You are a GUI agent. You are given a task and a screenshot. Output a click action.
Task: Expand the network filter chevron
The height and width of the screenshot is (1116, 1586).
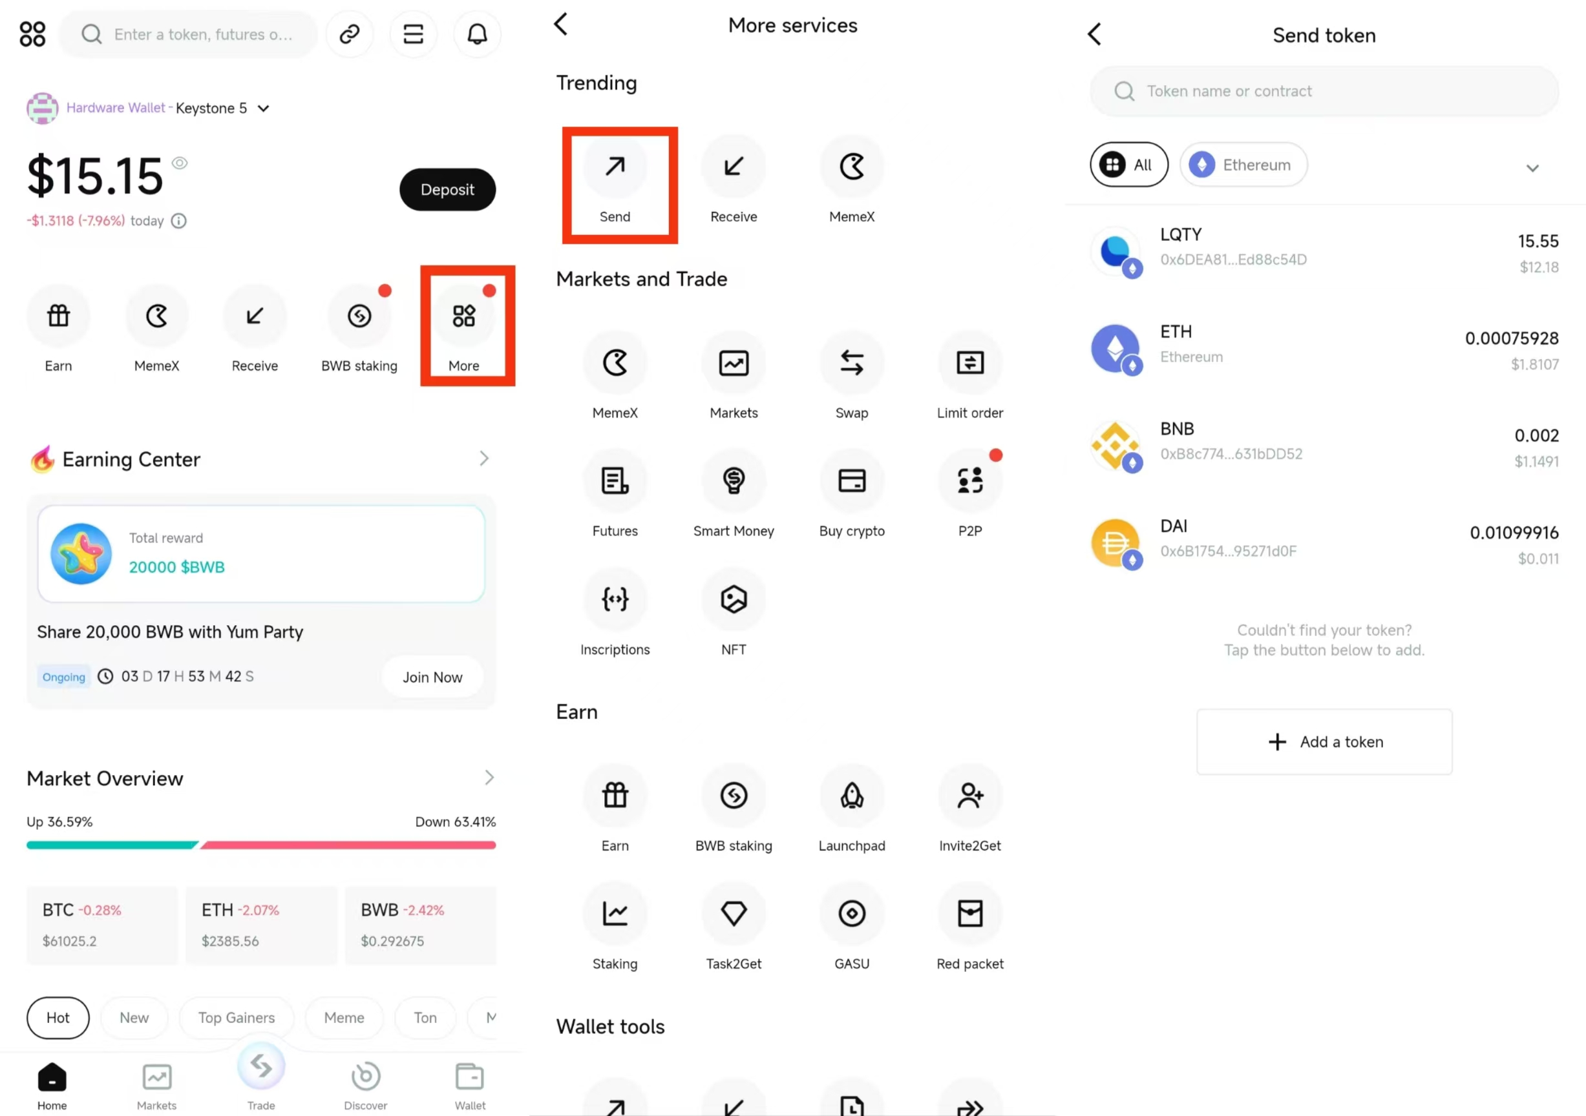(1532, 169)
